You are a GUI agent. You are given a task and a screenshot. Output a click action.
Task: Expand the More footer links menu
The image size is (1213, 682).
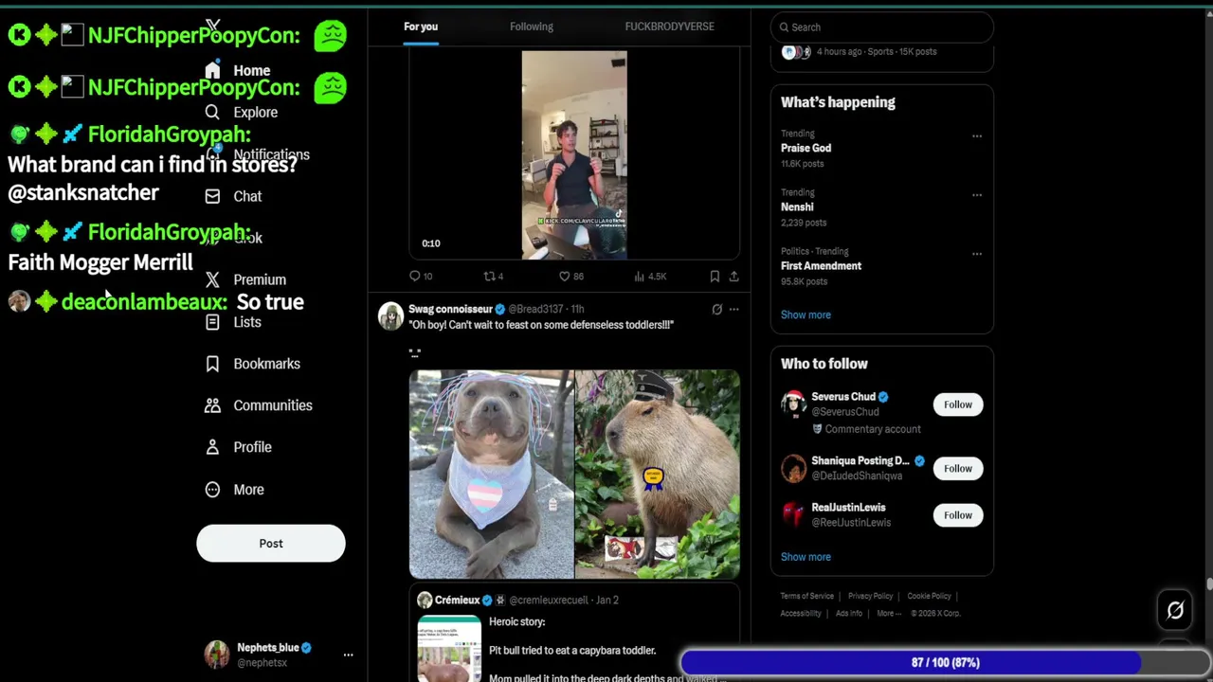[x=888, y=613]
